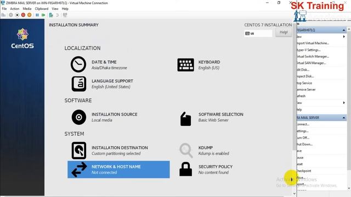
Task: Collapse the ZIMBRA MAIL SERVER actions section
Action: pos(344,118)
